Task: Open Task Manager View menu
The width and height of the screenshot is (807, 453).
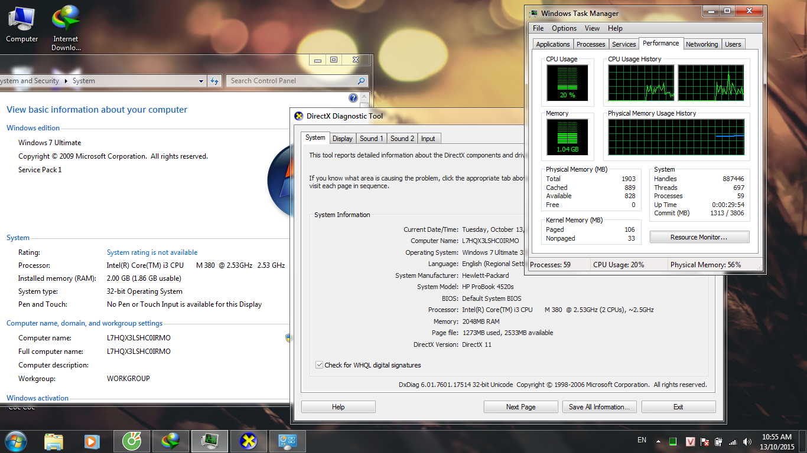Action: click(x=592, y=28)
